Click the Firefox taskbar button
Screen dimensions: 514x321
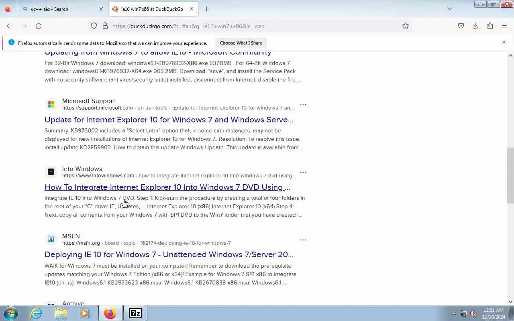click(110, 313)
